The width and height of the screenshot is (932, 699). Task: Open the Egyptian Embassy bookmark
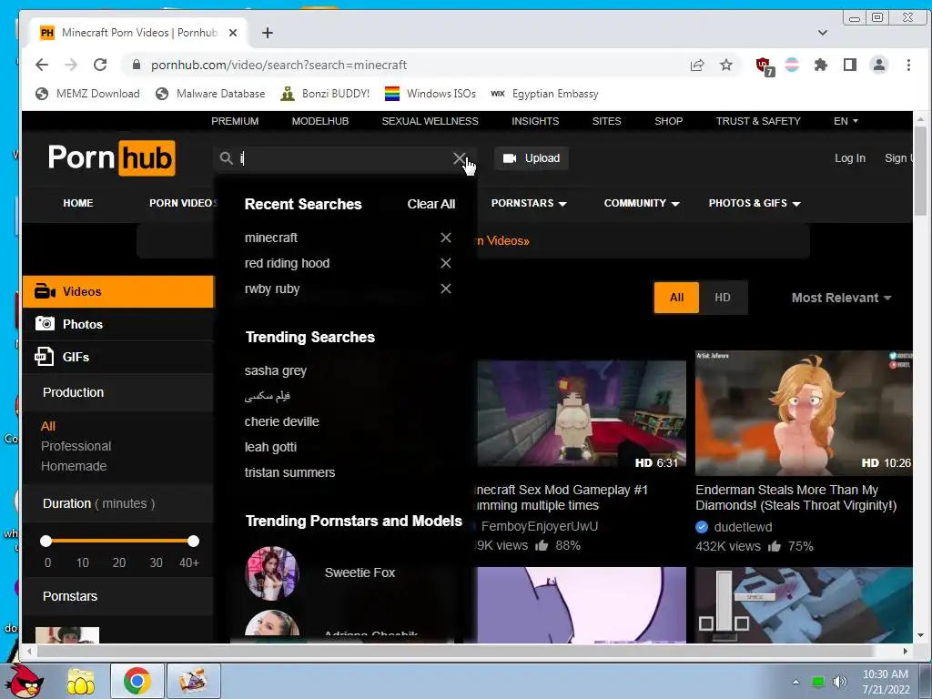[544, 94]
